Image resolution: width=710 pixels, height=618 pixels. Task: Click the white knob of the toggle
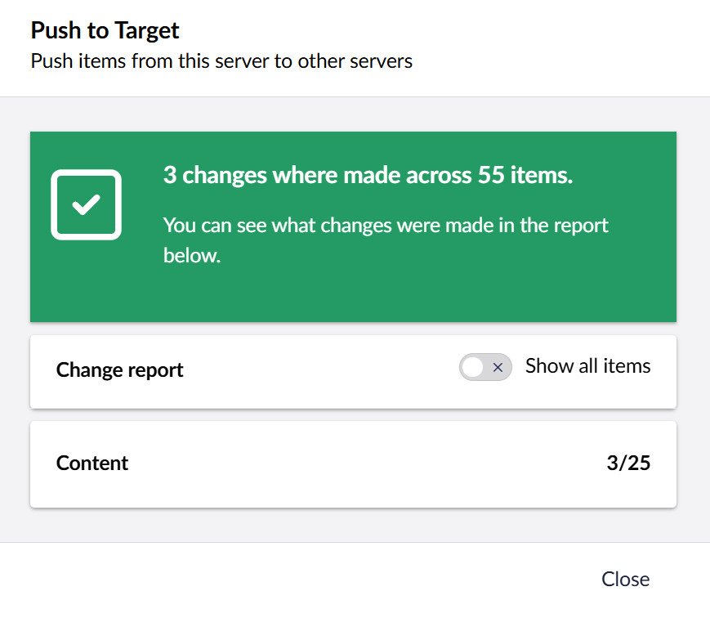coord(473,368)
